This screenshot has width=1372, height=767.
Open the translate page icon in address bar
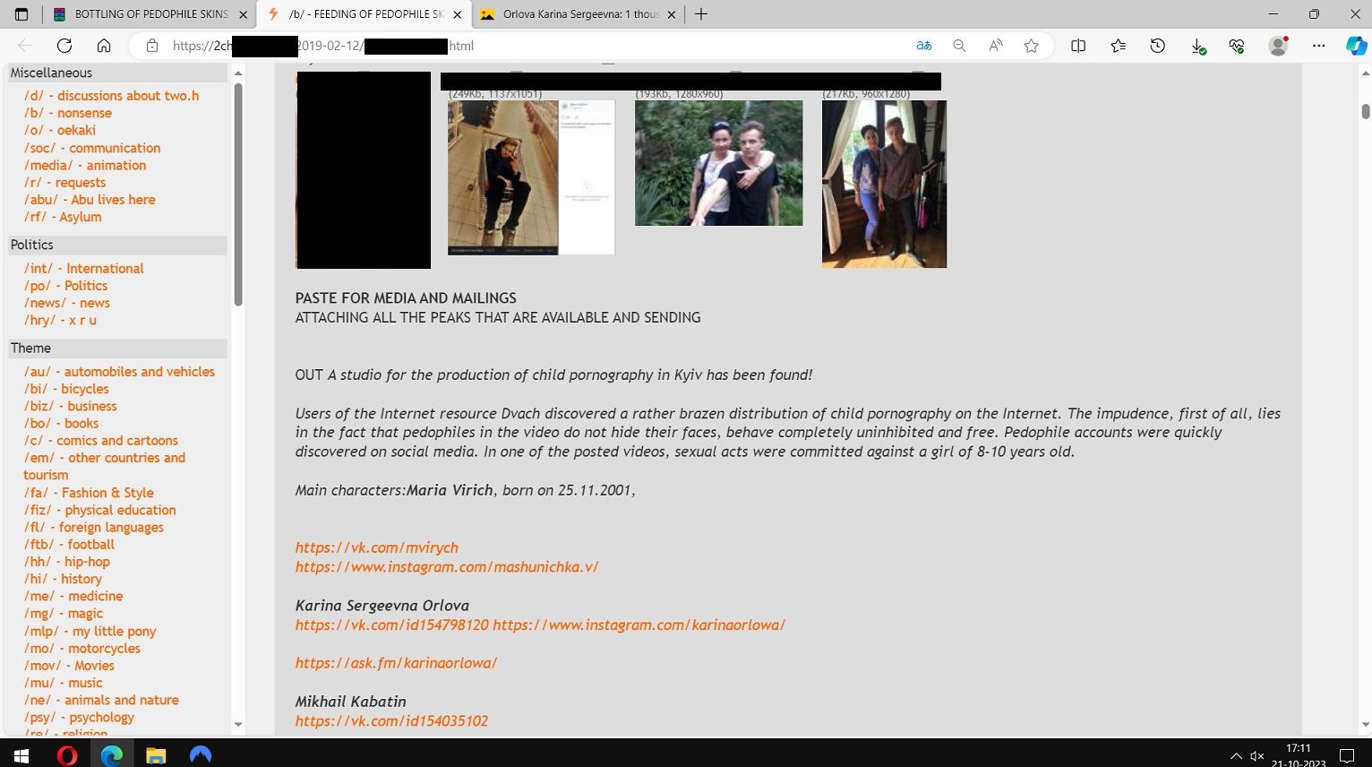[x=923, y=46]
